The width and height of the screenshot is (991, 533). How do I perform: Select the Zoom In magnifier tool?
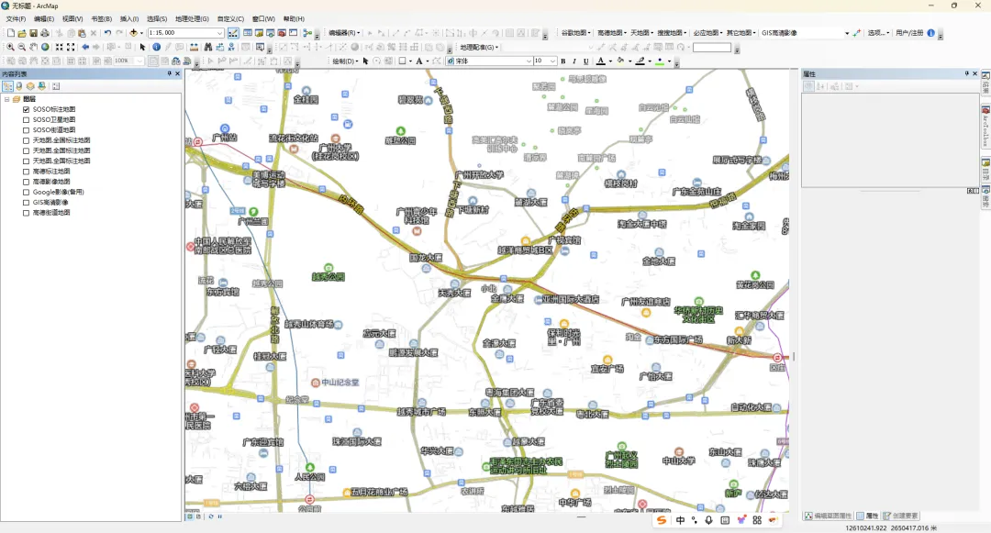click(x=11, y=47)
